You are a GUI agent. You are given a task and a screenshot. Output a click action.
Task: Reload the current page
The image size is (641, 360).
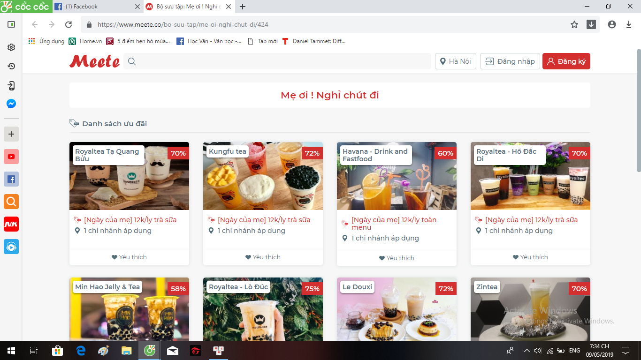(69, 25)
